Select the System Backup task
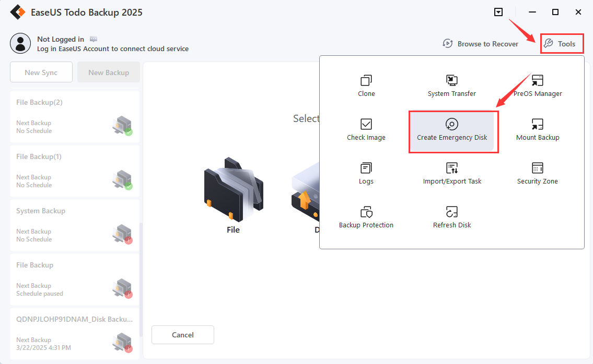This screenshot has height=364, width=593. pos(75,225)
